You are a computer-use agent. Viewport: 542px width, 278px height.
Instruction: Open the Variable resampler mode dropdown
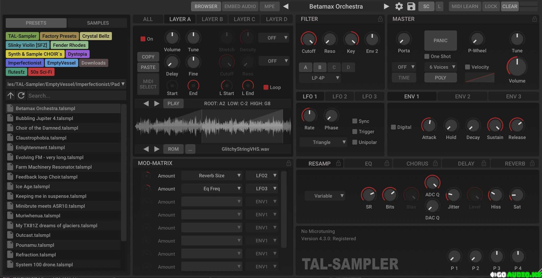(x=325, y=196)
